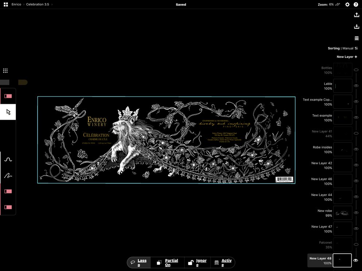Viewport: 362px width, 271px height.
Task: Select the pen curve tool in the sidebar
Action: click(8, 159)
